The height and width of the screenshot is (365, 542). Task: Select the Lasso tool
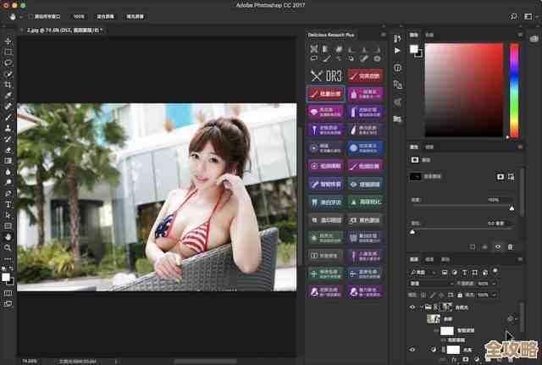coord(8,63)
